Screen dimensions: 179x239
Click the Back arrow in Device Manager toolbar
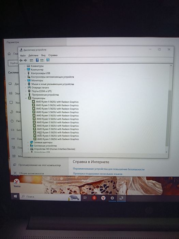[x=21, y=60]
